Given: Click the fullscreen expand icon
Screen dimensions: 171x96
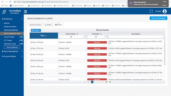Looking at the screenshot, I should point(151,11).
